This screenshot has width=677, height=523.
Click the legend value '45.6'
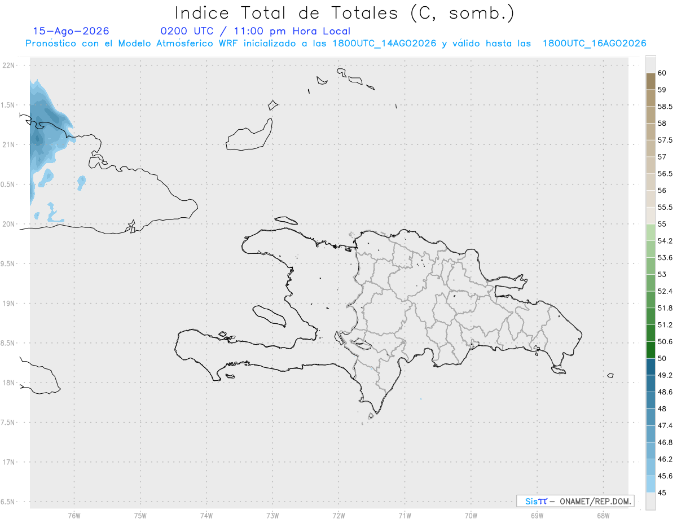665,476
